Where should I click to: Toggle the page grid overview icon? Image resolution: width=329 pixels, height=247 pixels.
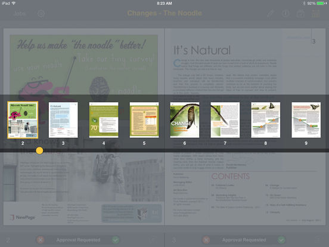[315, 14]
